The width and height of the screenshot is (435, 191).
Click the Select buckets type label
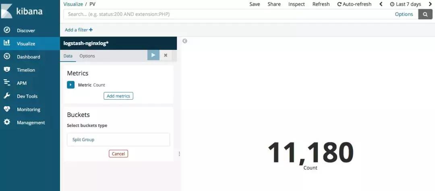(87, 125)
